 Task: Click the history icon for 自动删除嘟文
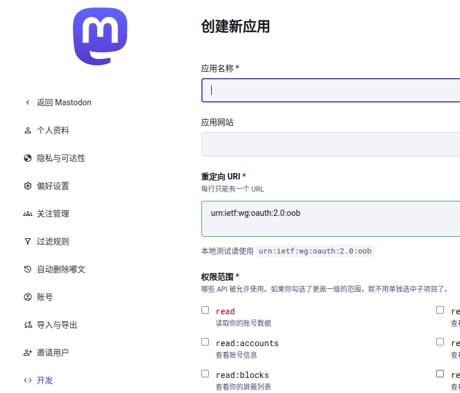(27, 269)
